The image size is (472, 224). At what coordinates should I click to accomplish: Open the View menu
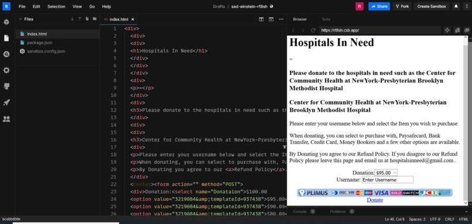77,6
